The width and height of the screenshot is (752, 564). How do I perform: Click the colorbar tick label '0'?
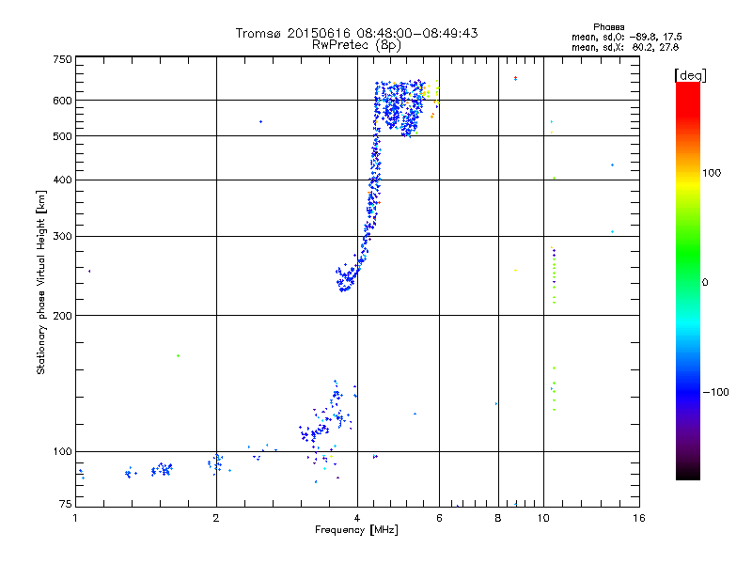click(x=705, y=283)
